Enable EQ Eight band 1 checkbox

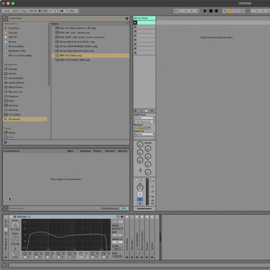pos(25,257)
